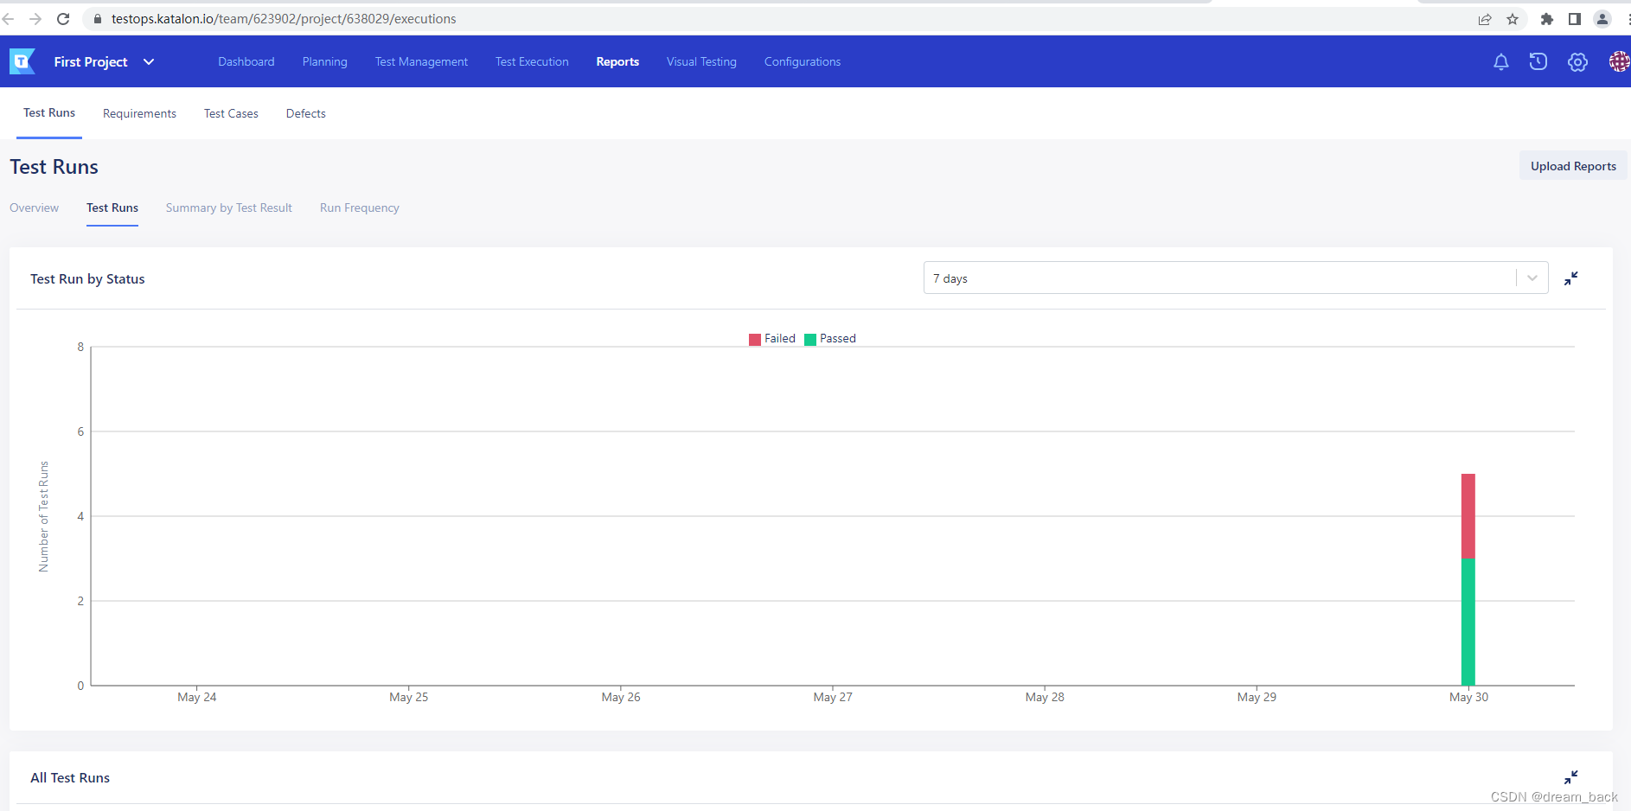Image resolution: width=1631 pixels, height=811 pixels.
Task: Click the red Failed bar segment for May 30
Action: point(1468,516)
